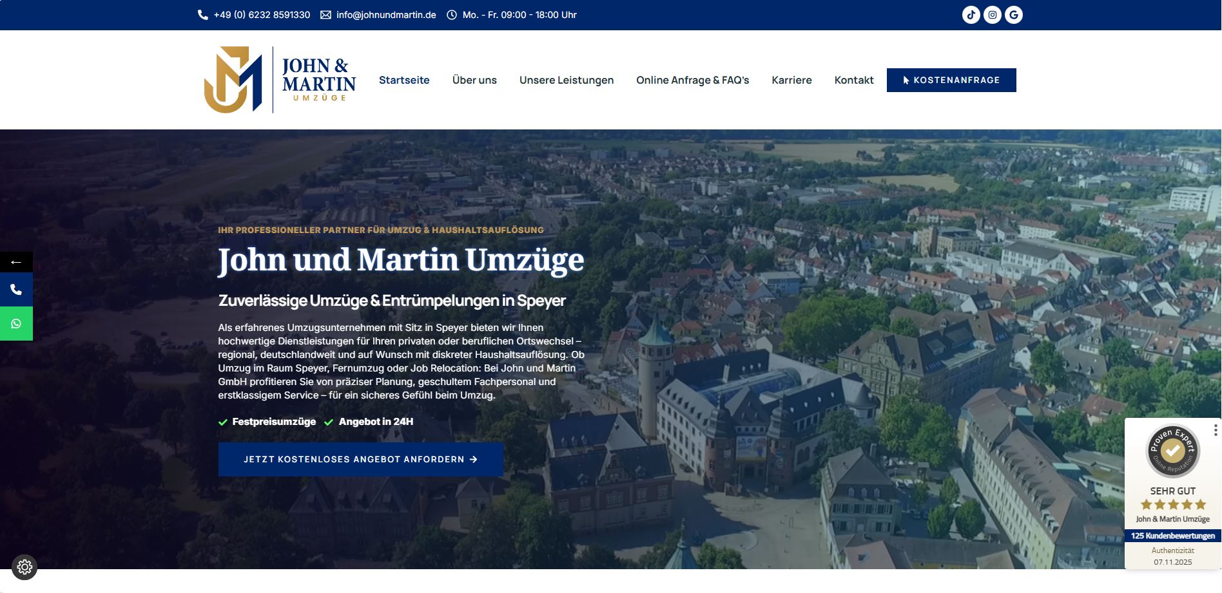Click the envelope icon in top bar

point(325,15)
